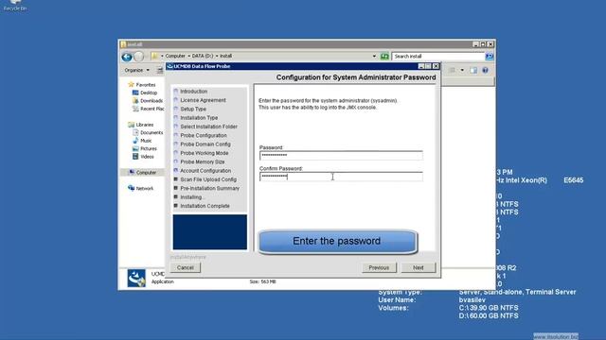Click the Explorer back arrow button

point(127,57)
